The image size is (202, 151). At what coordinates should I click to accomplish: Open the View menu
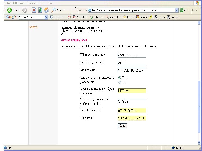pos(22,3)
